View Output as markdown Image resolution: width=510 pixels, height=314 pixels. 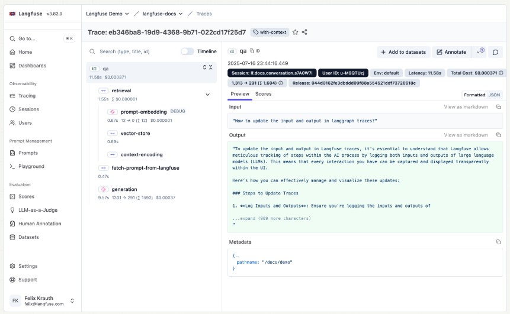click(466, 135)
